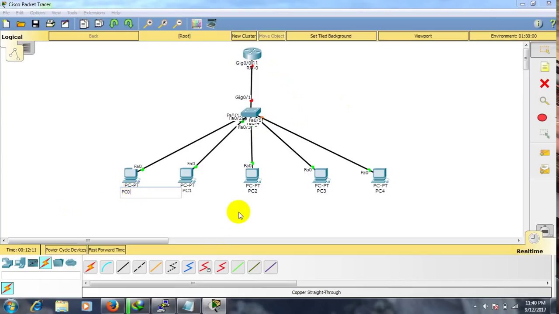The height and width of the screenshot is (314, 559).
Task: Click the workspace horizontal scrollbar thumb
Action: 88,240
